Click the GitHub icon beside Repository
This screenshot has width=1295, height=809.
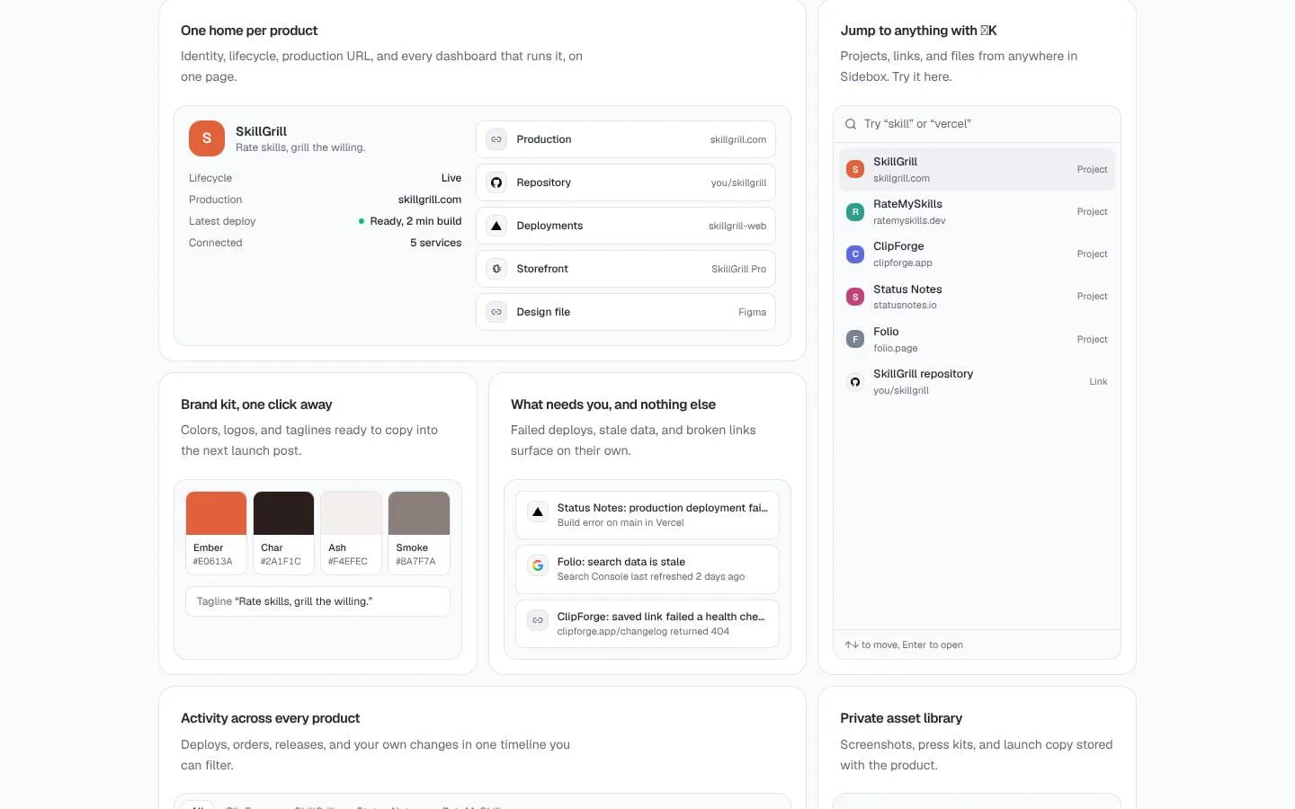click(x=496, y=182)
